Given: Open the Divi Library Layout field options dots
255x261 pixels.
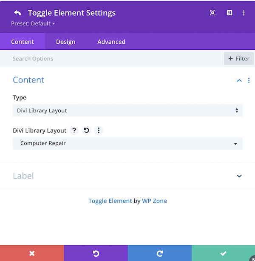Looking at the screenshot, I should click(x=99, y=130).
